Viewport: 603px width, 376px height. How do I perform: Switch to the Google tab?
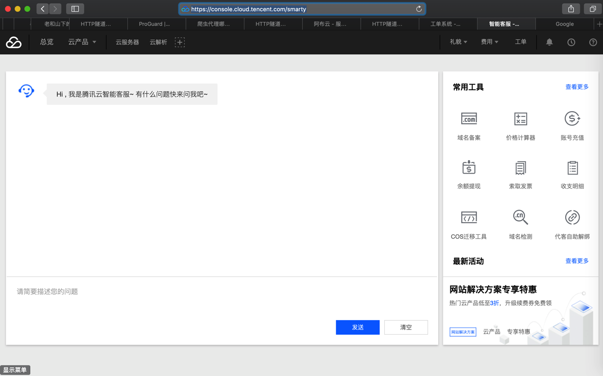(x=565, y=24)
